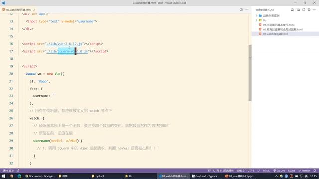
Task: Select the 03.watch html editor tab
Action: pyautogui.click(x=19, y=10)
